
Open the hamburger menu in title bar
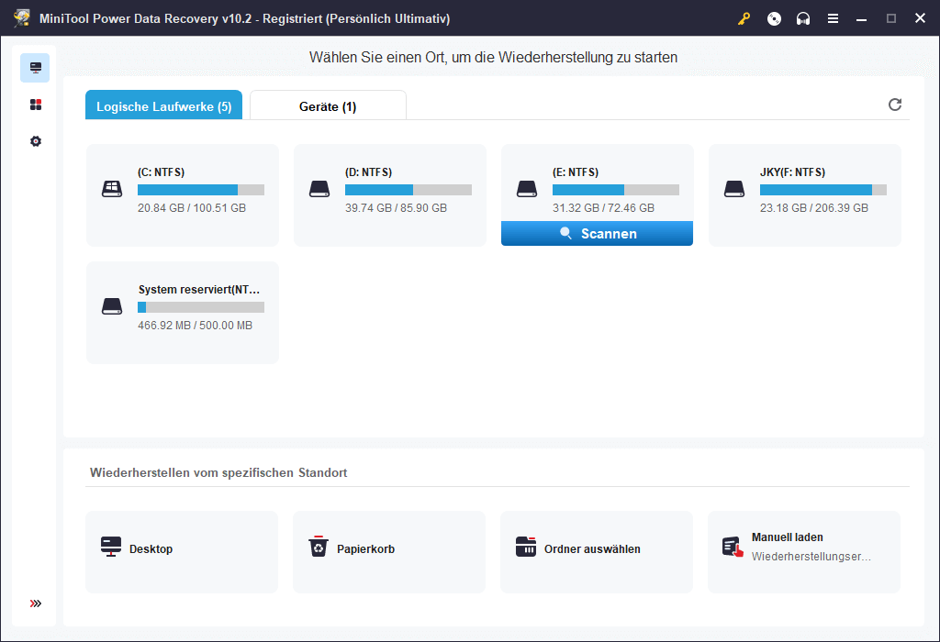point(833,18)
